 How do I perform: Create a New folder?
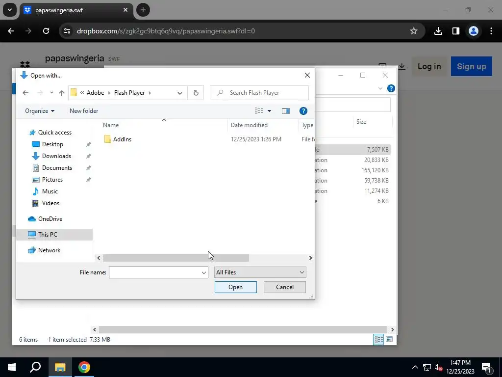click(x=84, y=111)
